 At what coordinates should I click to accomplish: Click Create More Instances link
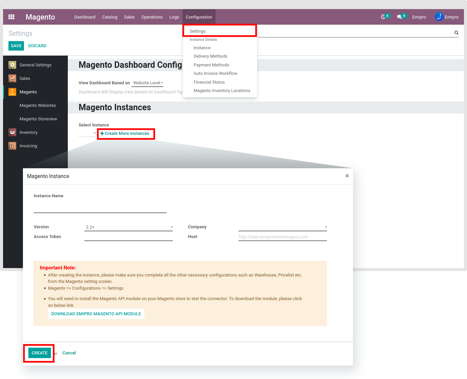click(x=125, y=134)
